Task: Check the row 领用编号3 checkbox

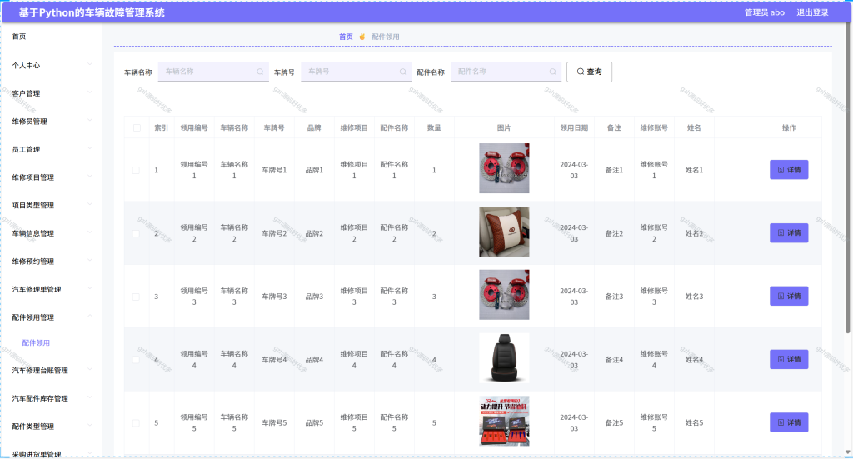Action: point(136,297)
